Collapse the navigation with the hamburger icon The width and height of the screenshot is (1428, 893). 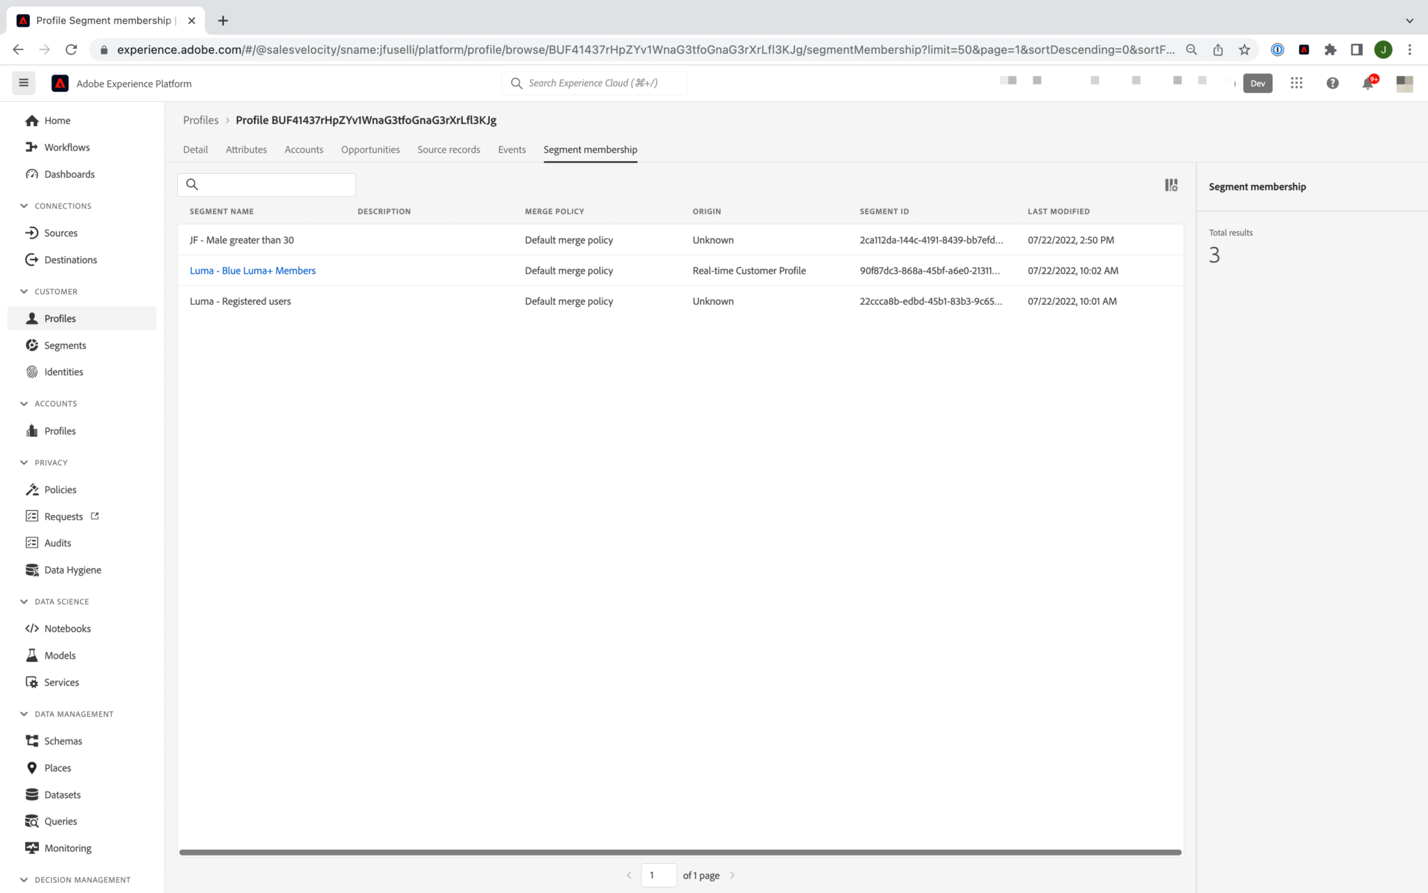pos(23,82)
